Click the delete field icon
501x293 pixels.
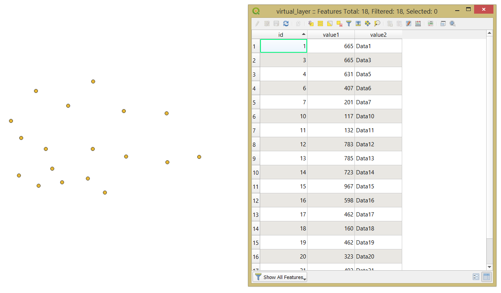point(399,24)
